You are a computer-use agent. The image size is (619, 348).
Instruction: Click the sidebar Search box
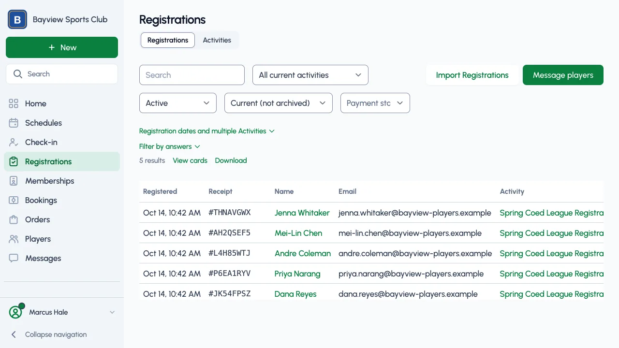tap(62, 74)
